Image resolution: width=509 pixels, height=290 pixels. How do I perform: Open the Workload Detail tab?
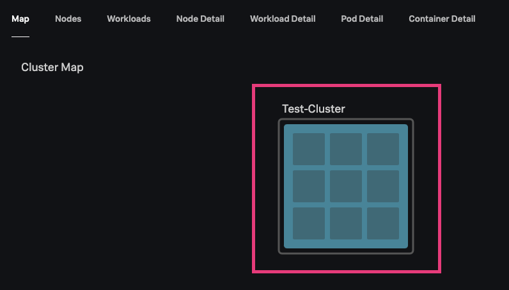(x=283, y=19)
